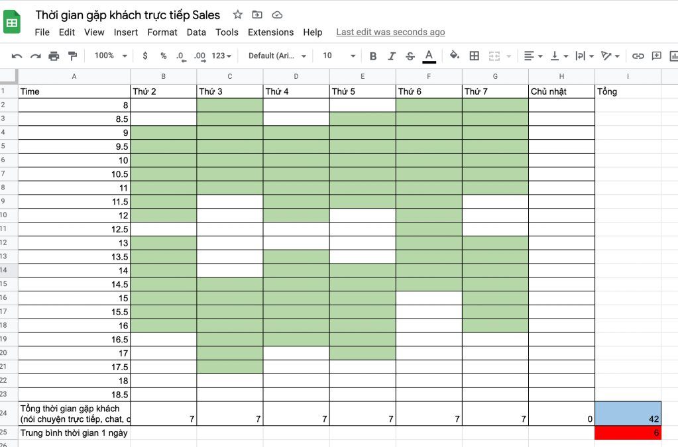Click the move to folder icon

(257, 15)
